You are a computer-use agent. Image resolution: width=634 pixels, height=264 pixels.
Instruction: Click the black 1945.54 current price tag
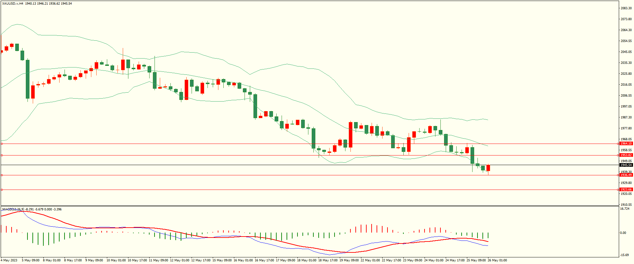coord(626,165)
